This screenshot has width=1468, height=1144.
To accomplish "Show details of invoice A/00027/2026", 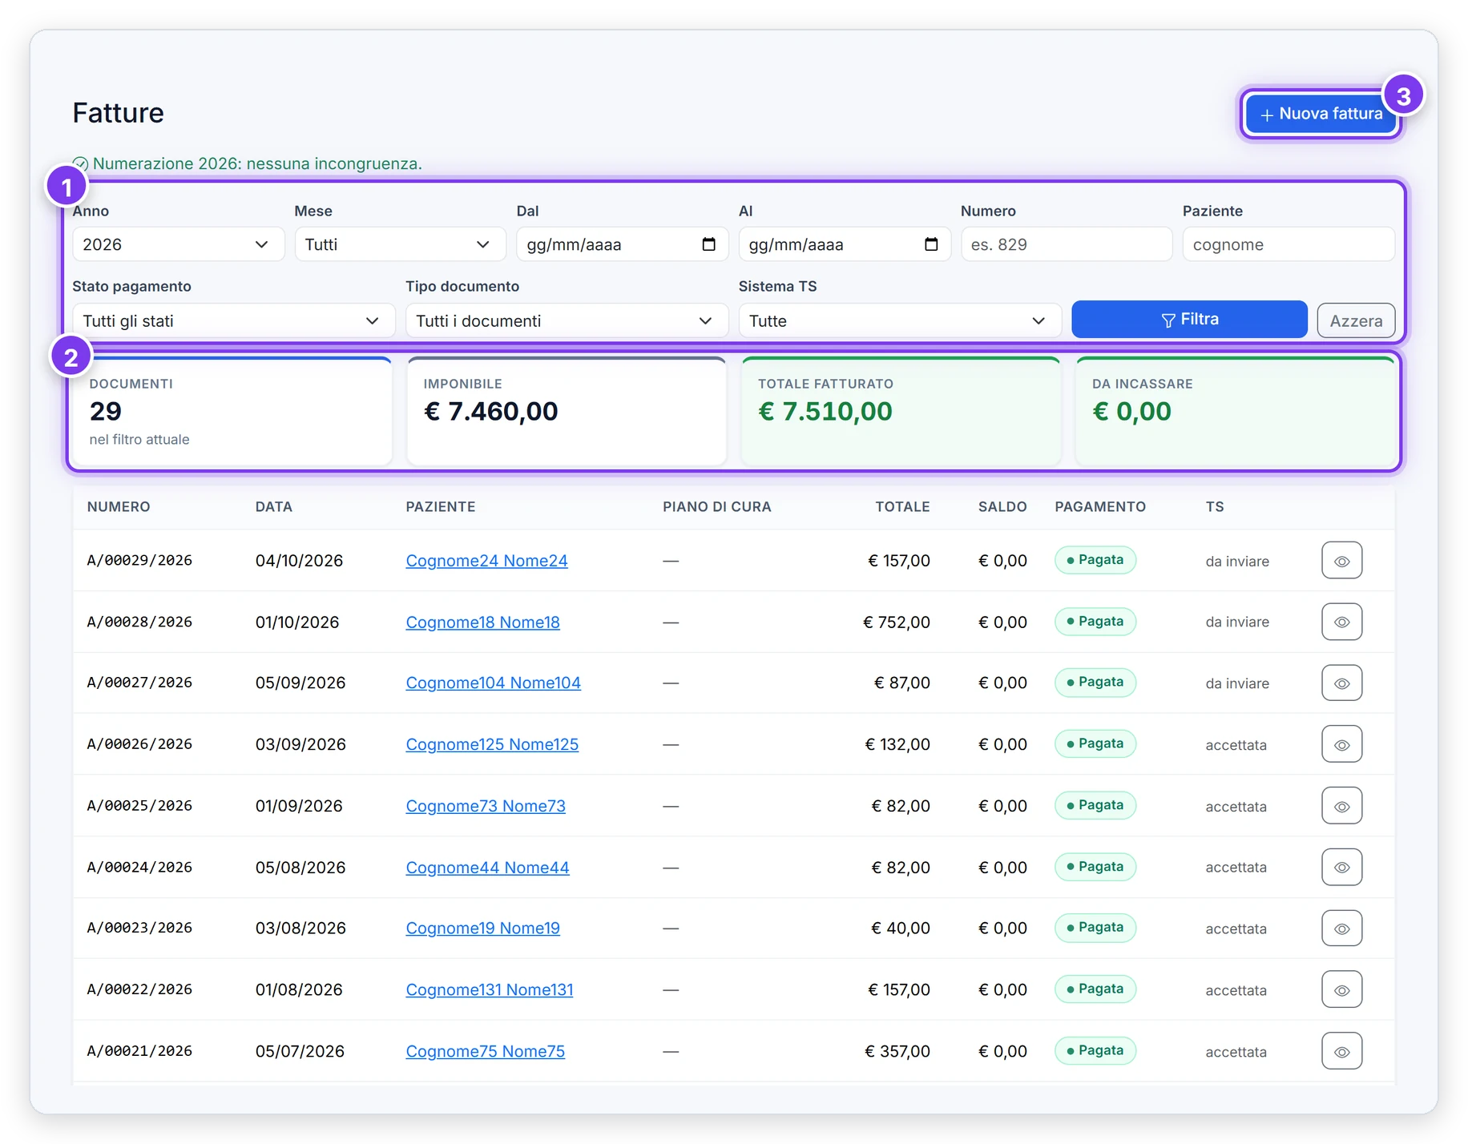I will click(1341, 683).
